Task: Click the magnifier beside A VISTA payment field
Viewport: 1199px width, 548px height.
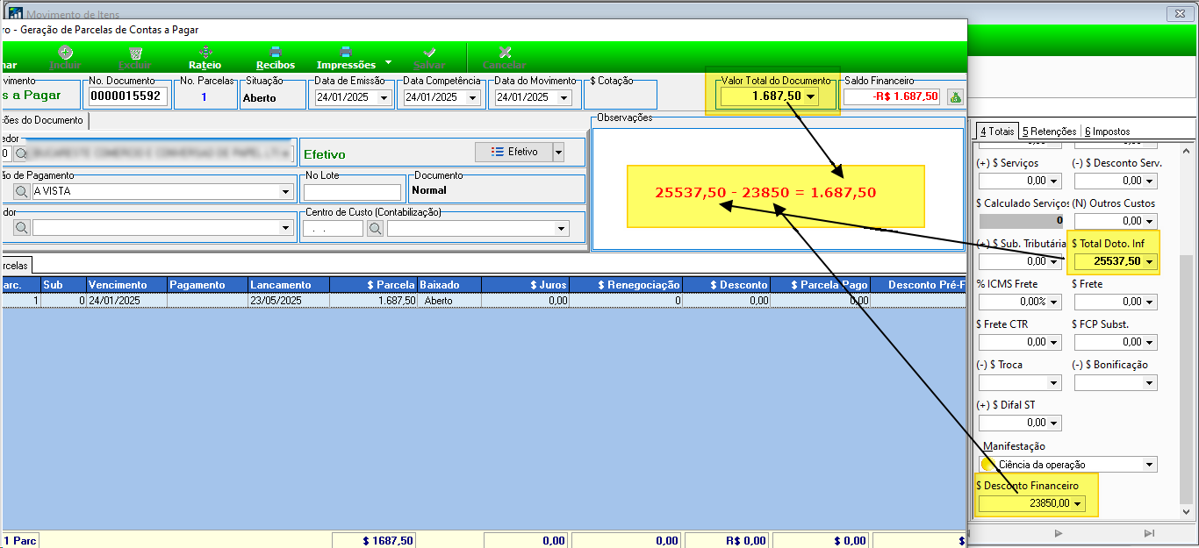Action: 21,191
